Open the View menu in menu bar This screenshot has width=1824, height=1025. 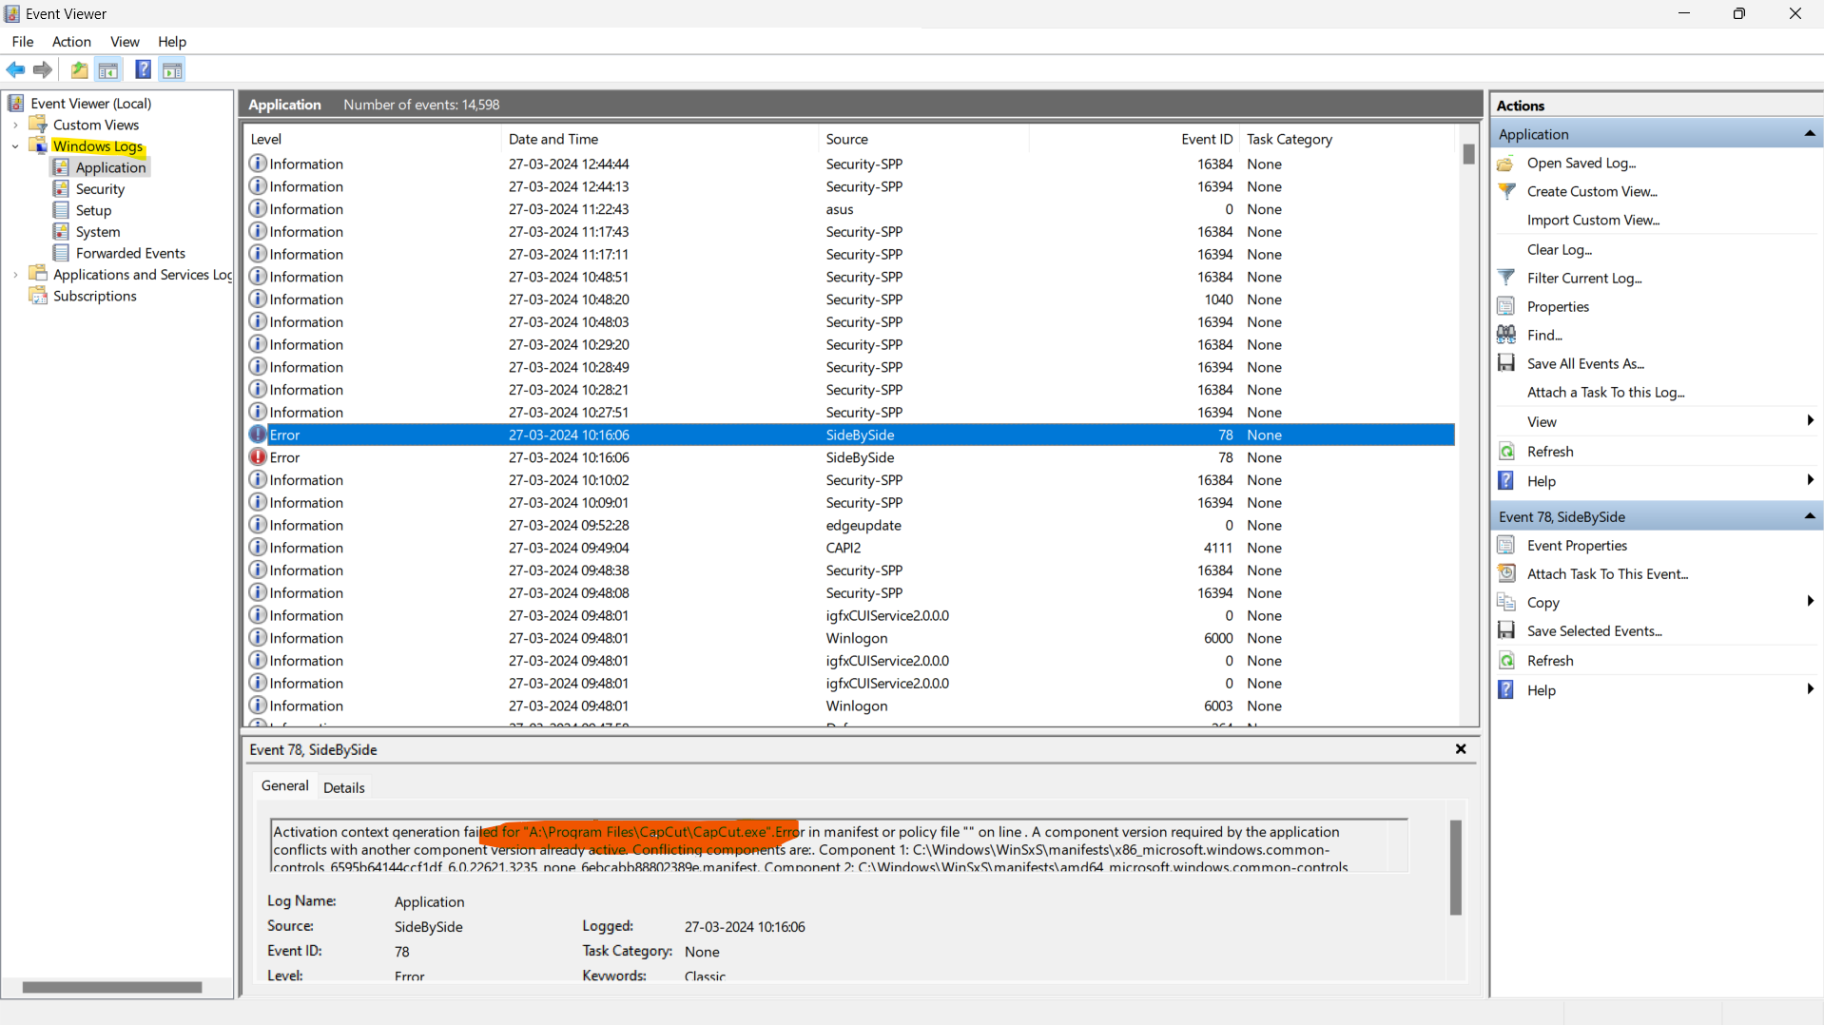tap(125, 41)
